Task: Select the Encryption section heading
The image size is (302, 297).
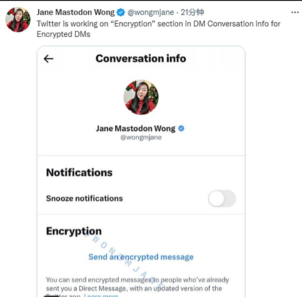Action: 74,232
